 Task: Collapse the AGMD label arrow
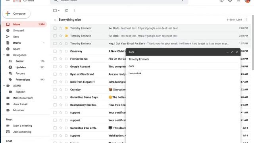point(4,86)
